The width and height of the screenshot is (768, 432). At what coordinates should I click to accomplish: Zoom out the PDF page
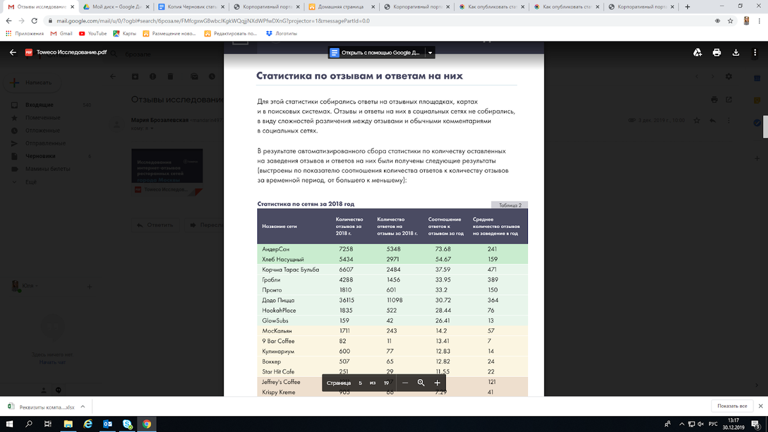[405, 383]
